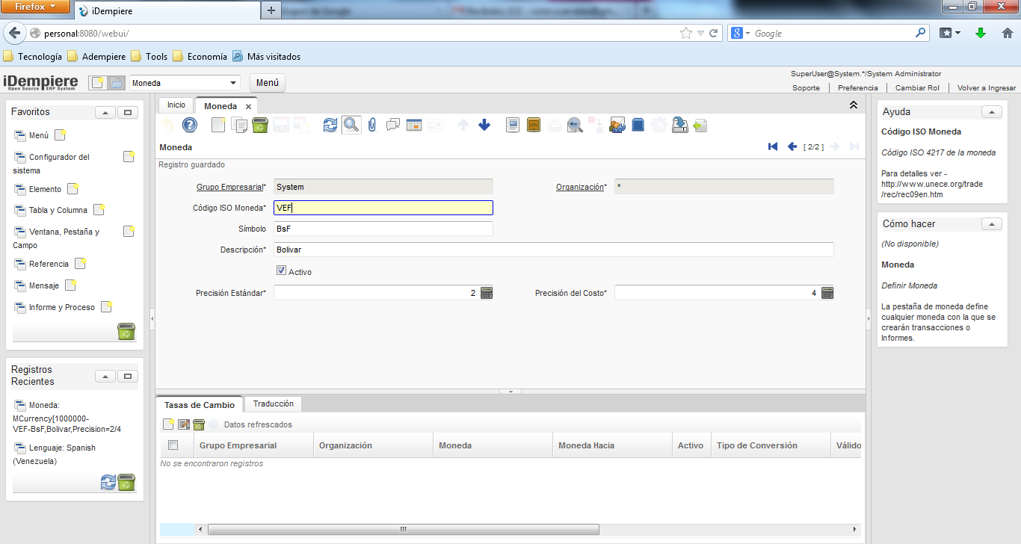This screenshot has height=544, width=1021.
Task: Add a new row in Tasas de Cambio
Action: pyautogui.click(x=169, y=424)
